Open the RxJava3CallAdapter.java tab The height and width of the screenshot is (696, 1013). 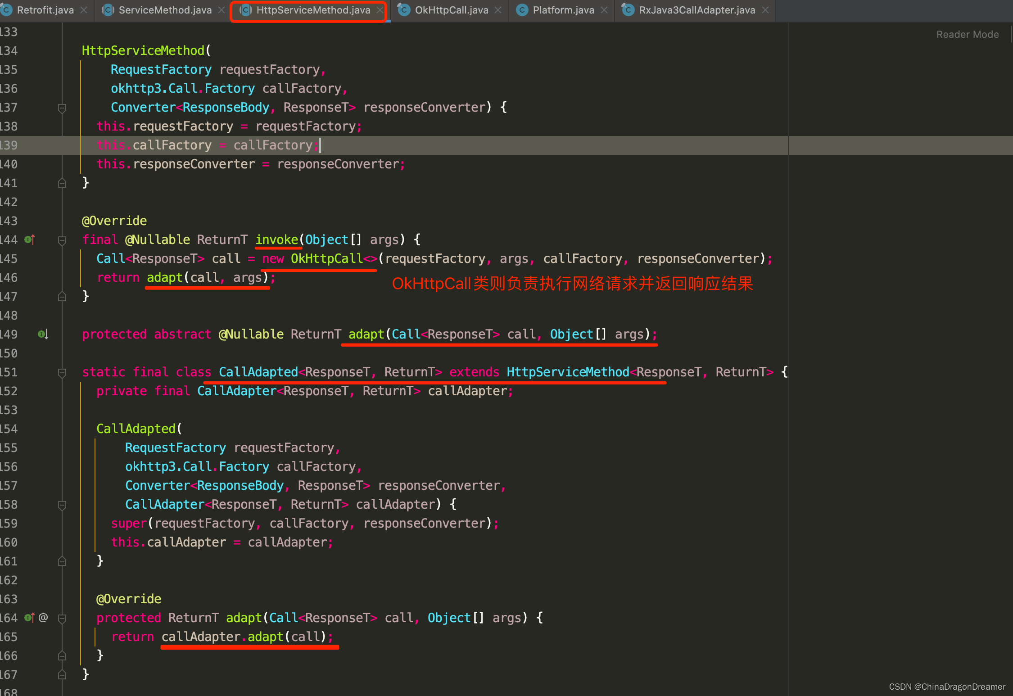697,10
